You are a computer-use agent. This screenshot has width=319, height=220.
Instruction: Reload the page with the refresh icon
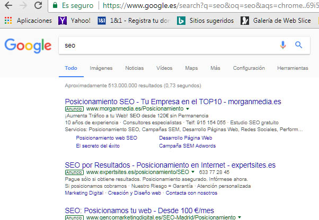pos(38,6)
